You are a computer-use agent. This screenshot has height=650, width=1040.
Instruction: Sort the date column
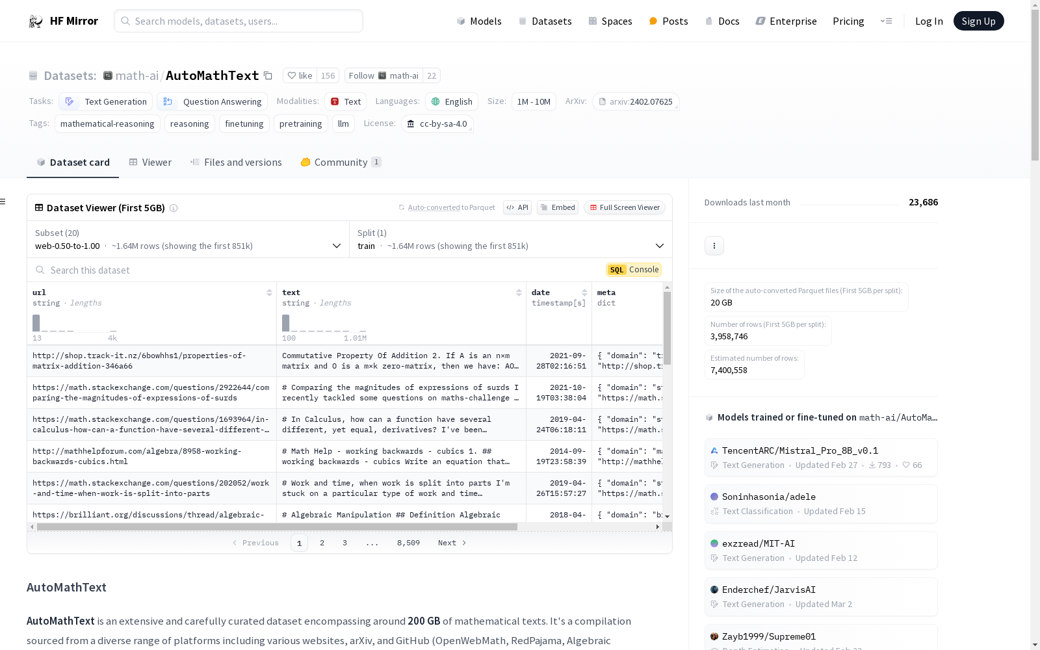click(584, 292)
